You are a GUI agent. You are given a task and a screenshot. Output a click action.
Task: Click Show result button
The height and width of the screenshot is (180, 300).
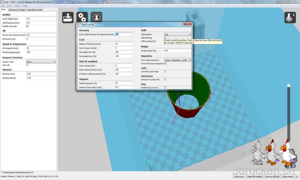point(288,176)
